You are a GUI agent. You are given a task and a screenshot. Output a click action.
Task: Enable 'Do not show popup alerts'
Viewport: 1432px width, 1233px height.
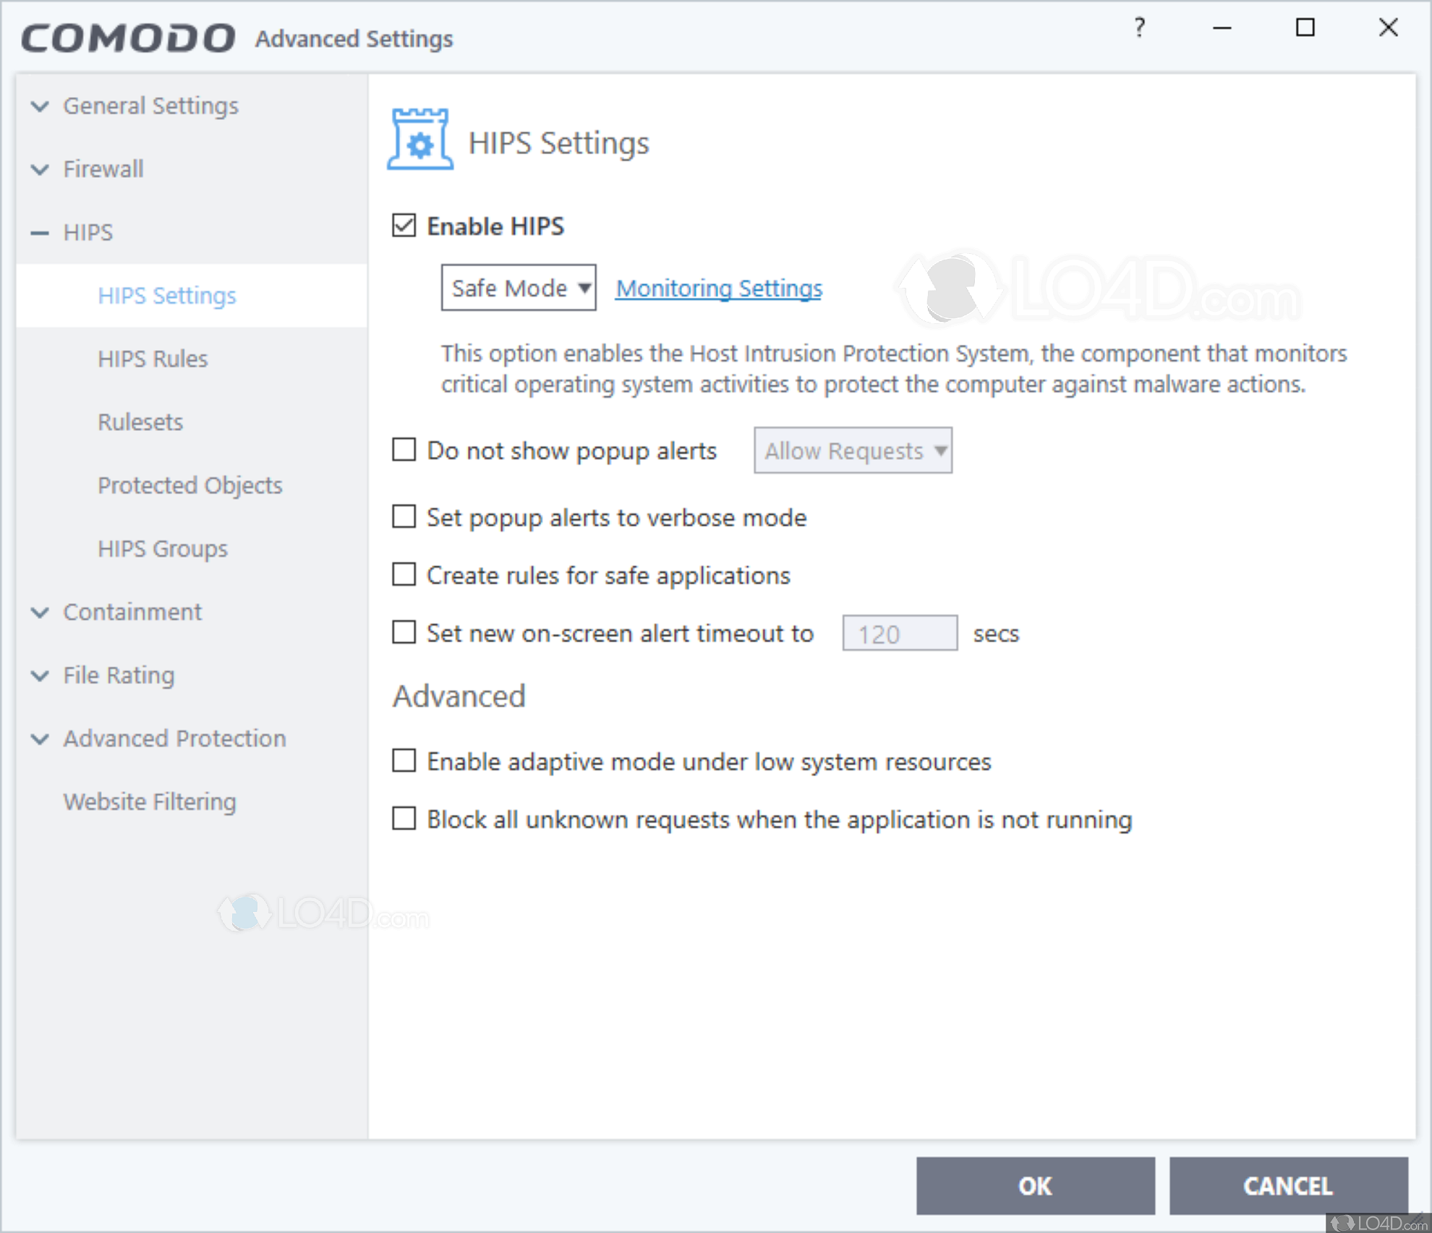tap(404, 450)
